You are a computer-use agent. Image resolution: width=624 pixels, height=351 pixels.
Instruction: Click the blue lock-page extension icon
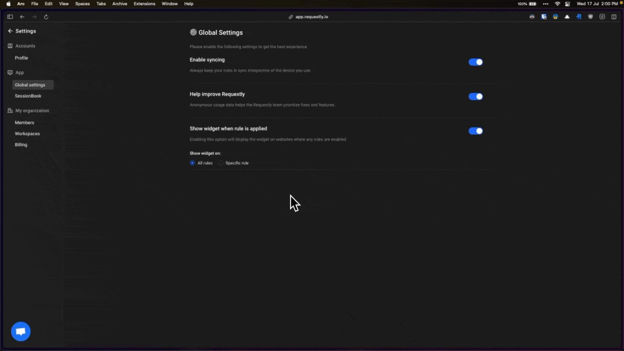(544, 17)
